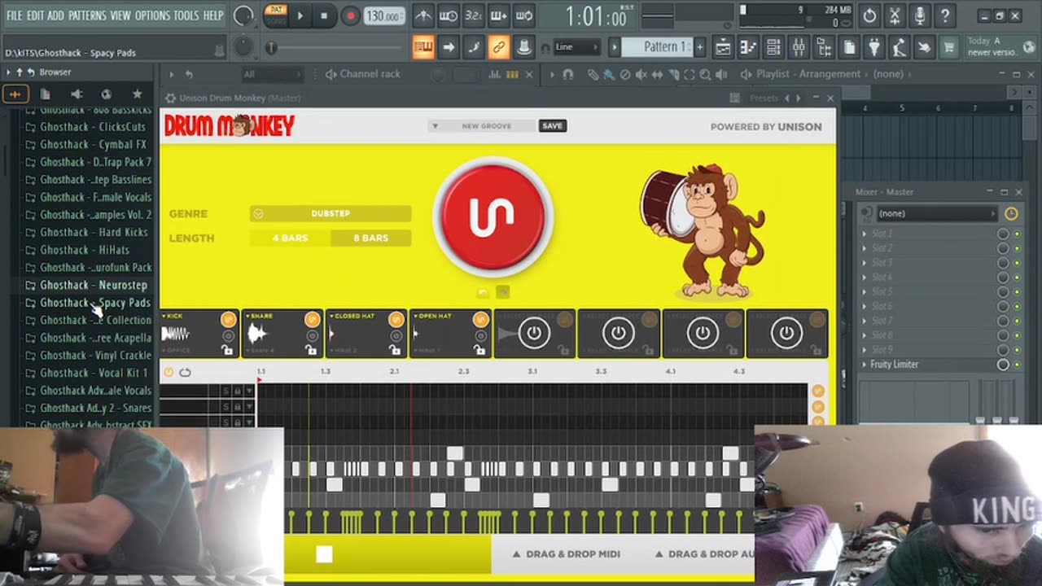Expand the Kick sample dropdown arrow

coord(164,316)
